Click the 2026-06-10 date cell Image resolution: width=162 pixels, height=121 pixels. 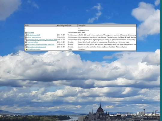point(61,47)
